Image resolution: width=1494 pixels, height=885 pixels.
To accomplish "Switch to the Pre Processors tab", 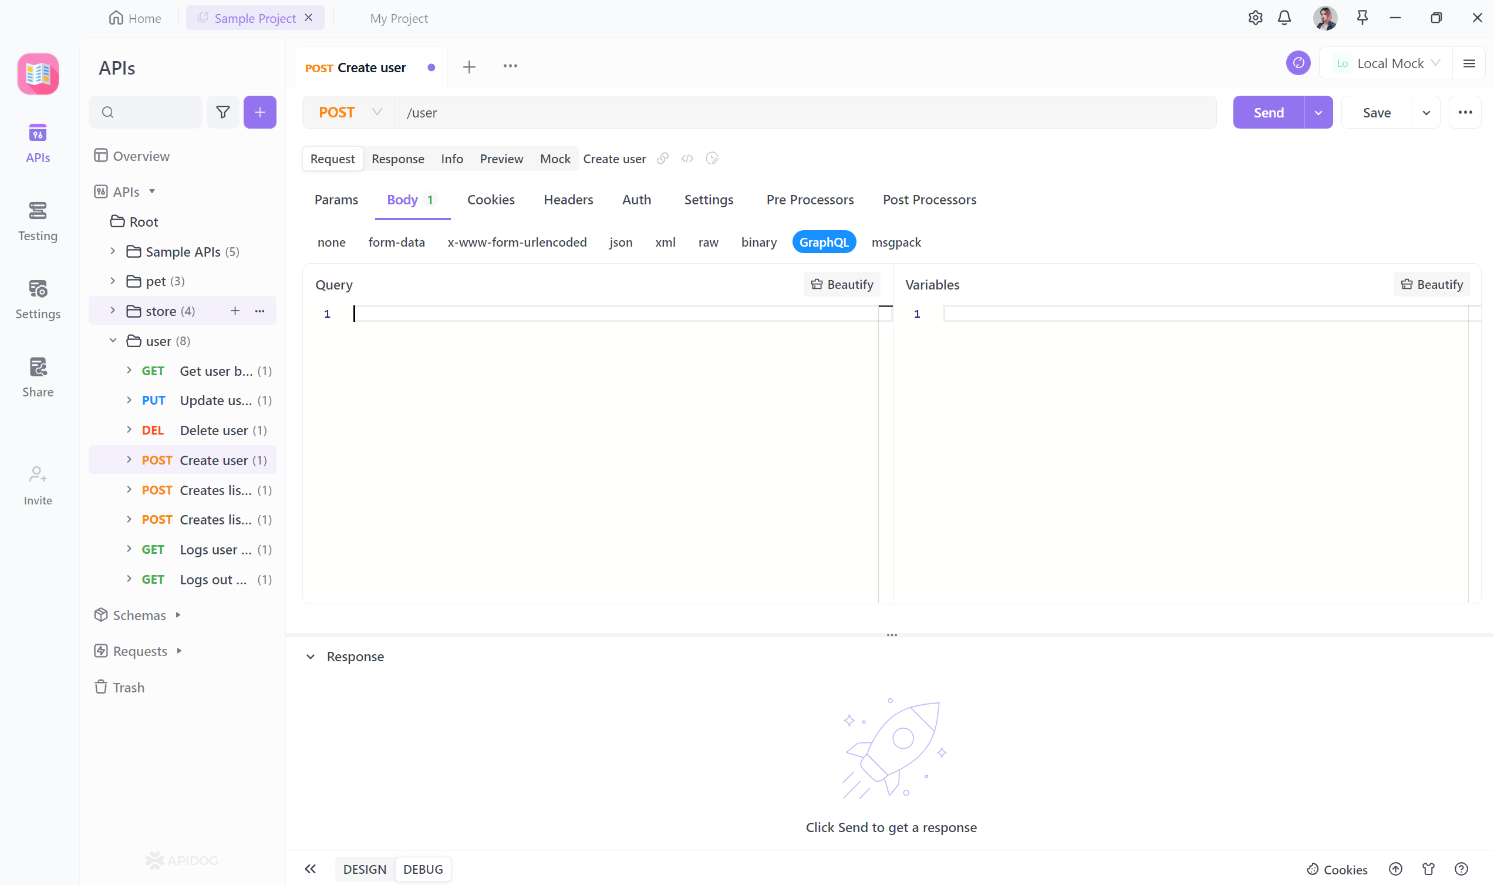I will tap(810, 199).
